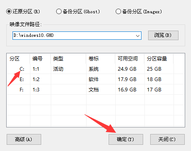Screen dimensions: 191x151
Task: Choose the 备份分区 (Ghost) option
Action: [78, 12]
